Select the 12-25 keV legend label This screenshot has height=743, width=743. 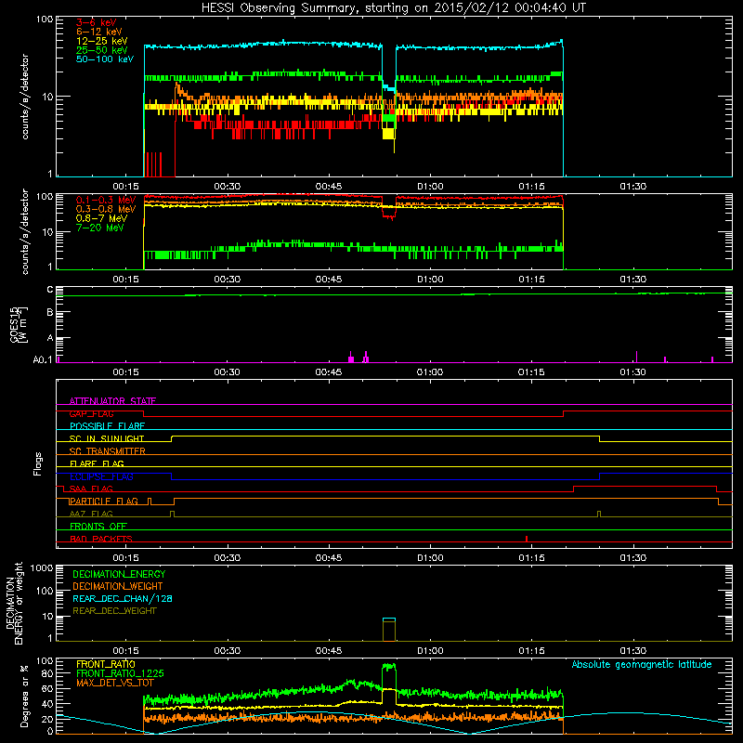pyautogui.click(x=101, y=41)
